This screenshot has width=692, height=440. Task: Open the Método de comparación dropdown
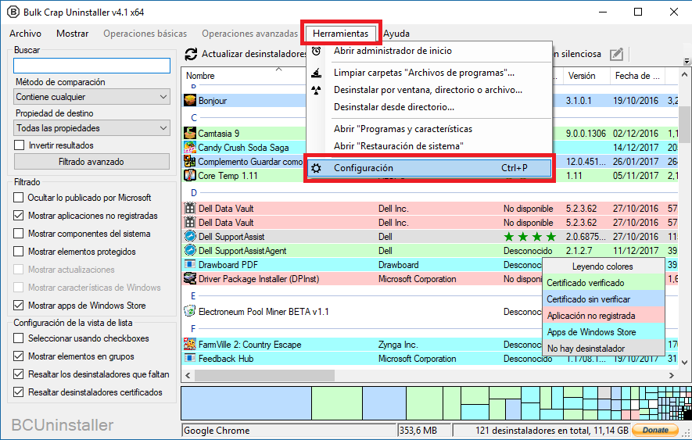pyautogui.click(x=91, y=97)
